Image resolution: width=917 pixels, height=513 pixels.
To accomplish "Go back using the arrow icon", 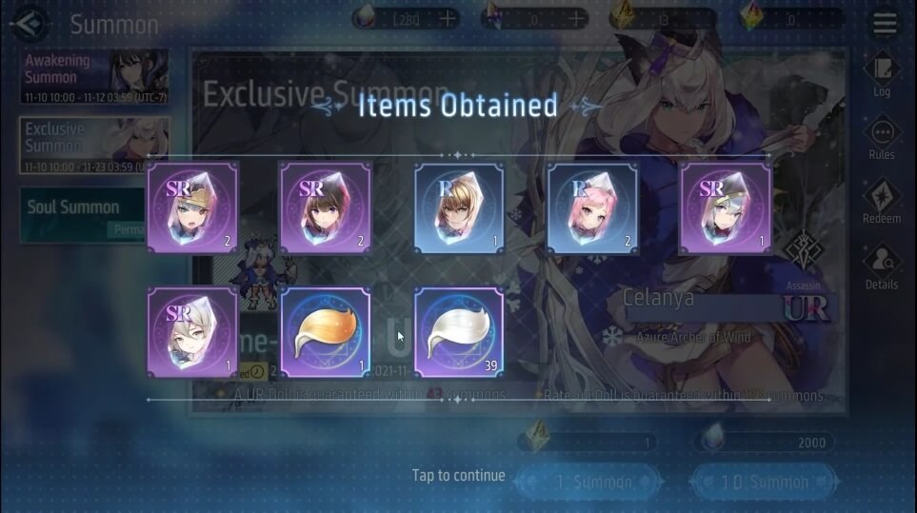I will (30, 24).
